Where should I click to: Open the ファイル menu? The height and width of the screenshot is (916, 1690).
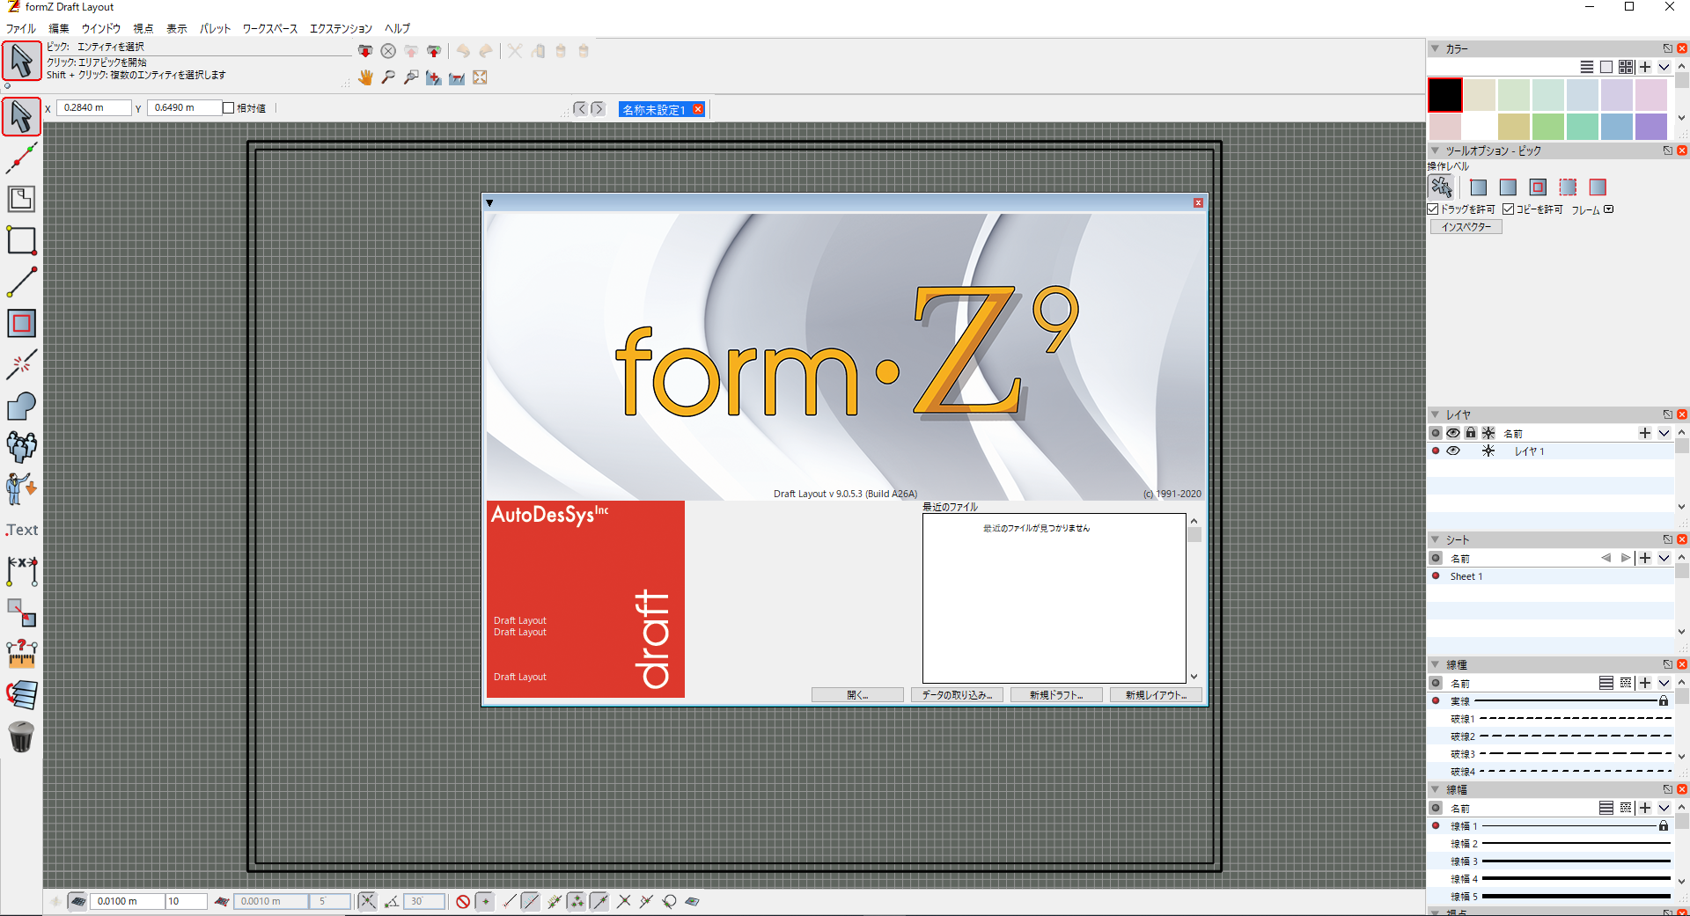(21, 28)
